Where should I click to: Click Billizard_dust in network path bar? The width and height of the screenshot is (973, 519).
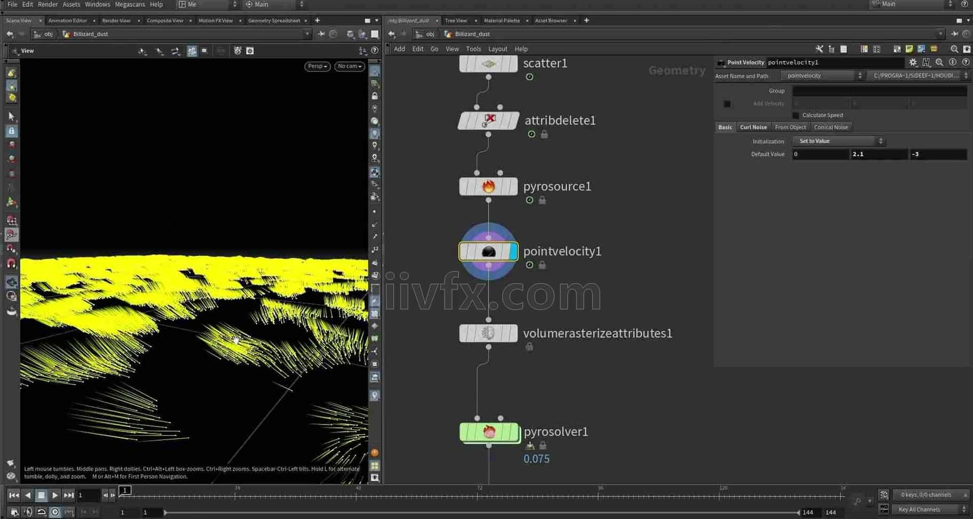[x=472, y=34]
